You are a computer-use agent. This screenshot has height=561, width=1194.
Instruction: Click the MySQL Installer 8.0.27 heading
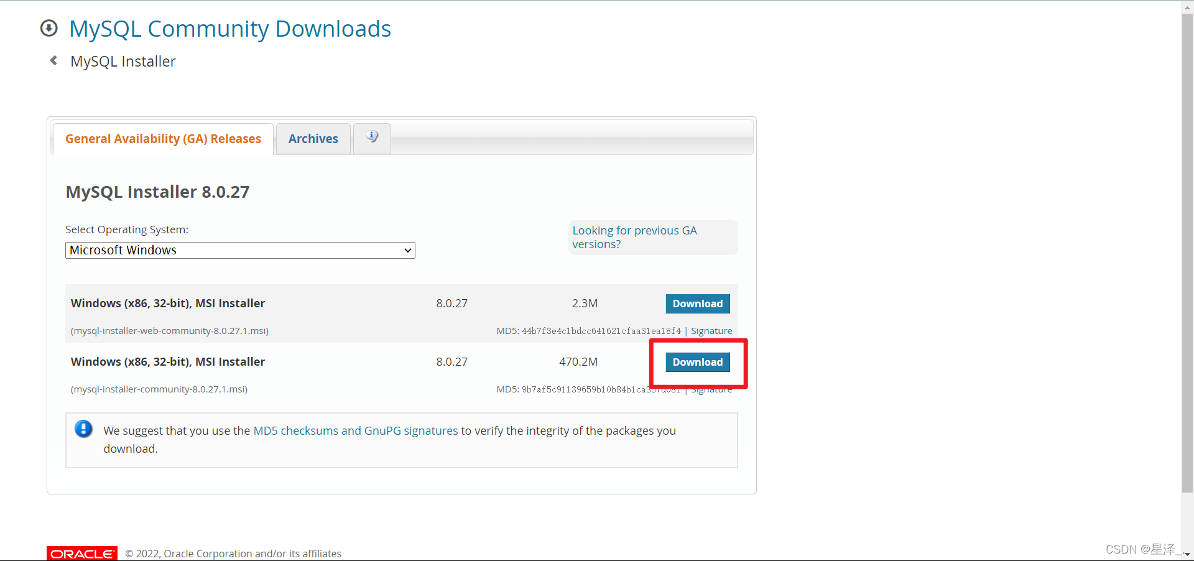[157, 192]
